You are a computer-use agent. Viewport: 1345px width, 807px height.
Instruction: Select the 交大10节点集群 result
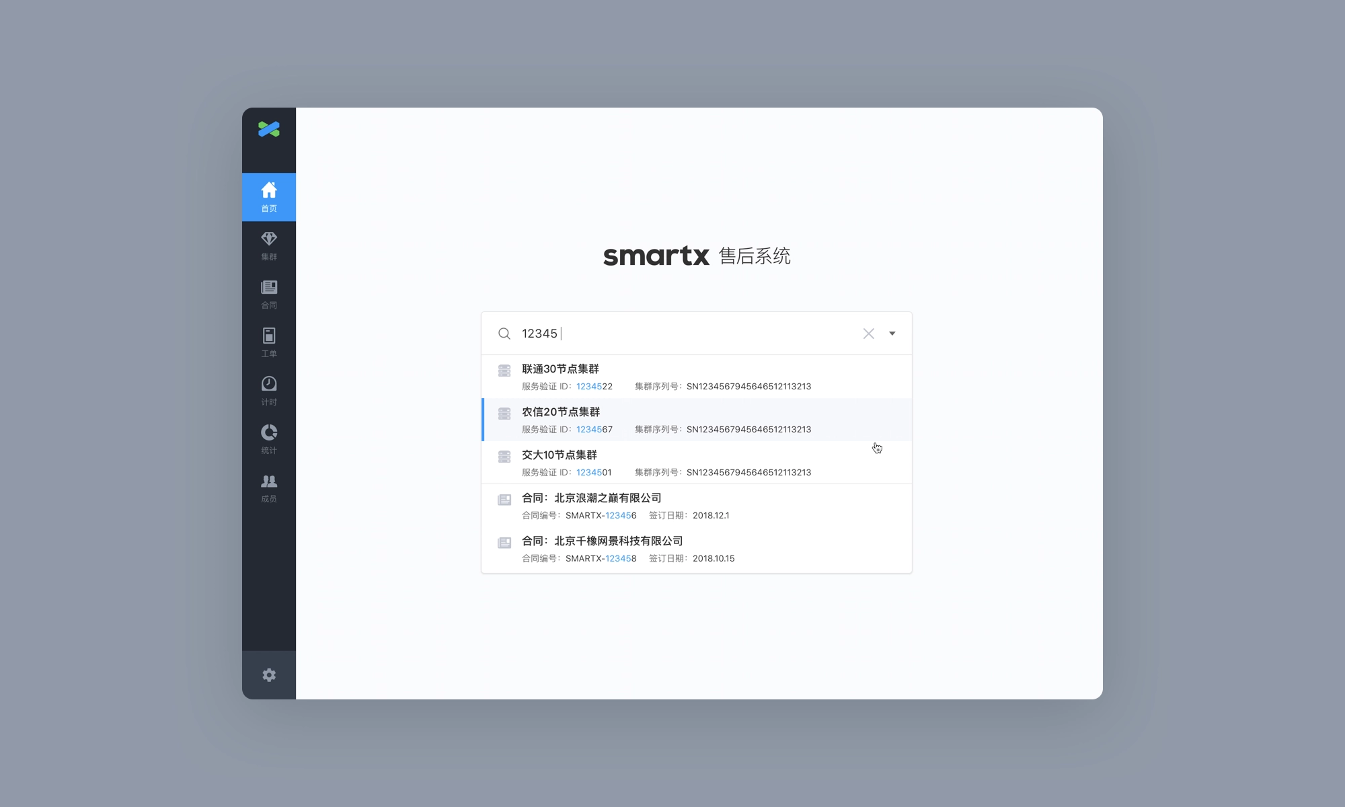point(559,455)
